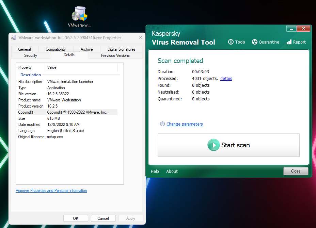Click the Properties dialog title bar icon
The image size is (316, 228).
[x=14, y=38]
